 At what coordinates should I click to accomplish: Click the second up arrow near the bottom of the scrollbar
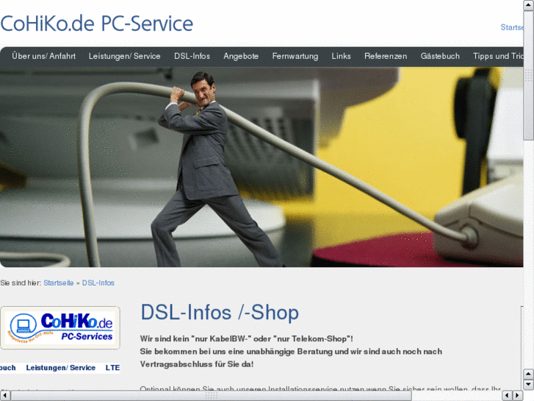[x=529, y=374]
